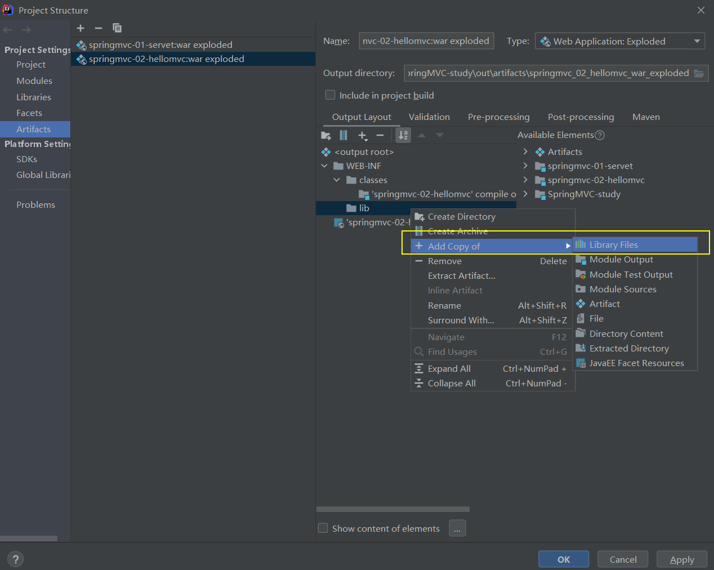The width and height of the screenshot is (714, 570).
Task: Open the Add Copy of submenu
Action: 493,246
